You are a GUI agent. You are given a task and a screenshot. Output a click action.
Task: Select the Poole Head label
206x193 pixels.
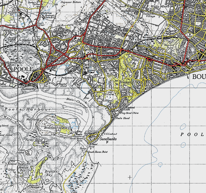coord(123,118)
